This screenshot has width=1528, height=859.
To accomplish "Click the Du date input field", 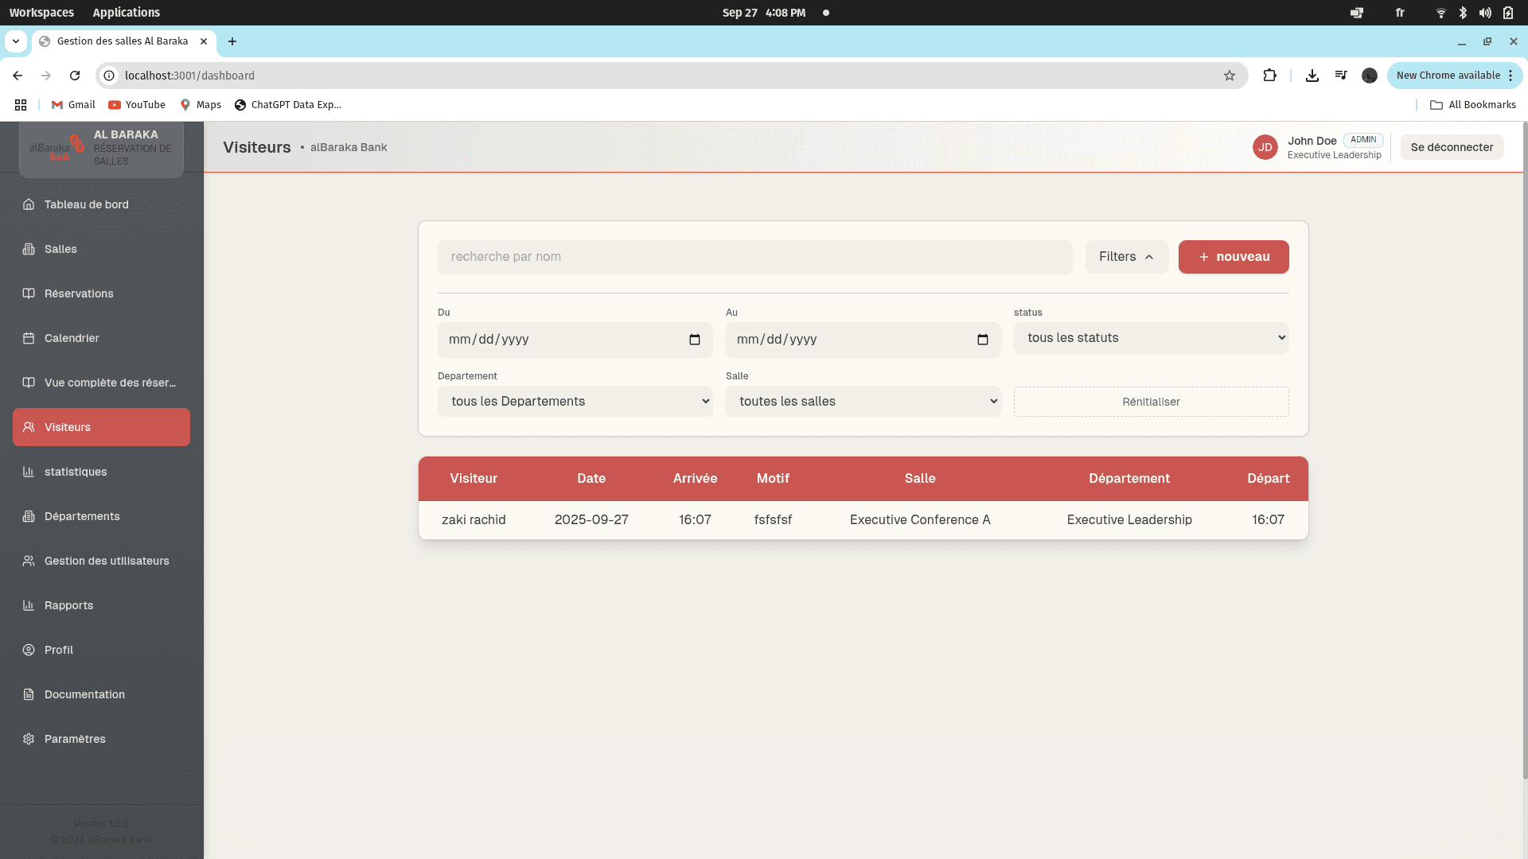I will pos(575,340).
